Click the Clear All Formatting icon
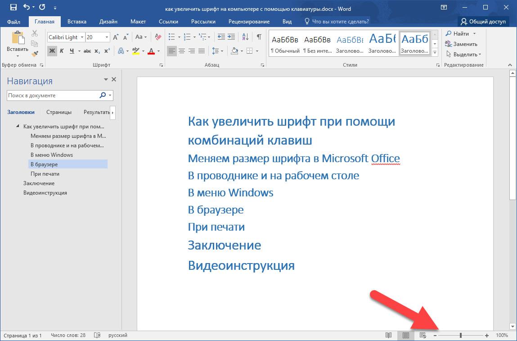Image resolution: width=517 pixels, height=341 pixels. (x=157, y=37)
